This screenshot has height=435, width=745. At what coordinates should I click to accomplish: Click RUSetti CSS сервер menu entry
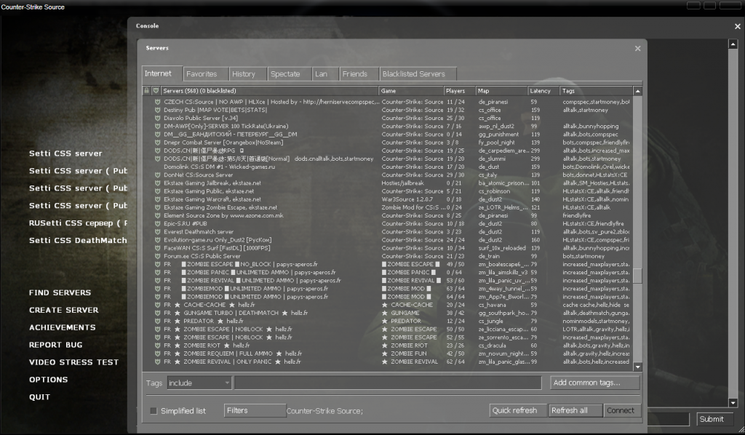[78, 223]
